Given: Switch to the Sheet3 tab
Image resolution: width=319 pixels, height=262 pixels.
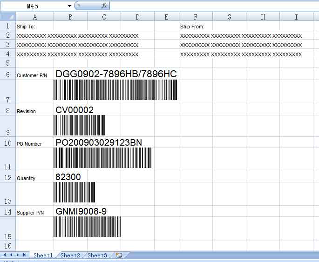Looking at the screenshot, I should [97, 255].
